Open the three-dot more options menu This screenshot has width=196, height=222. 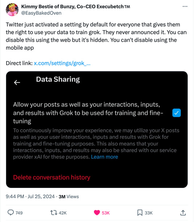185,7
